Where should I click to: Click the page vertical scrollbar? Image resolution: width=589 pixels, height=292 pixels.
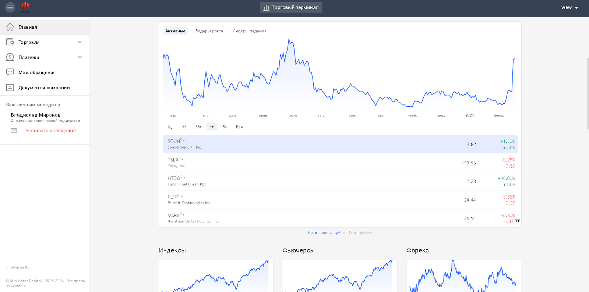(588, 93)
